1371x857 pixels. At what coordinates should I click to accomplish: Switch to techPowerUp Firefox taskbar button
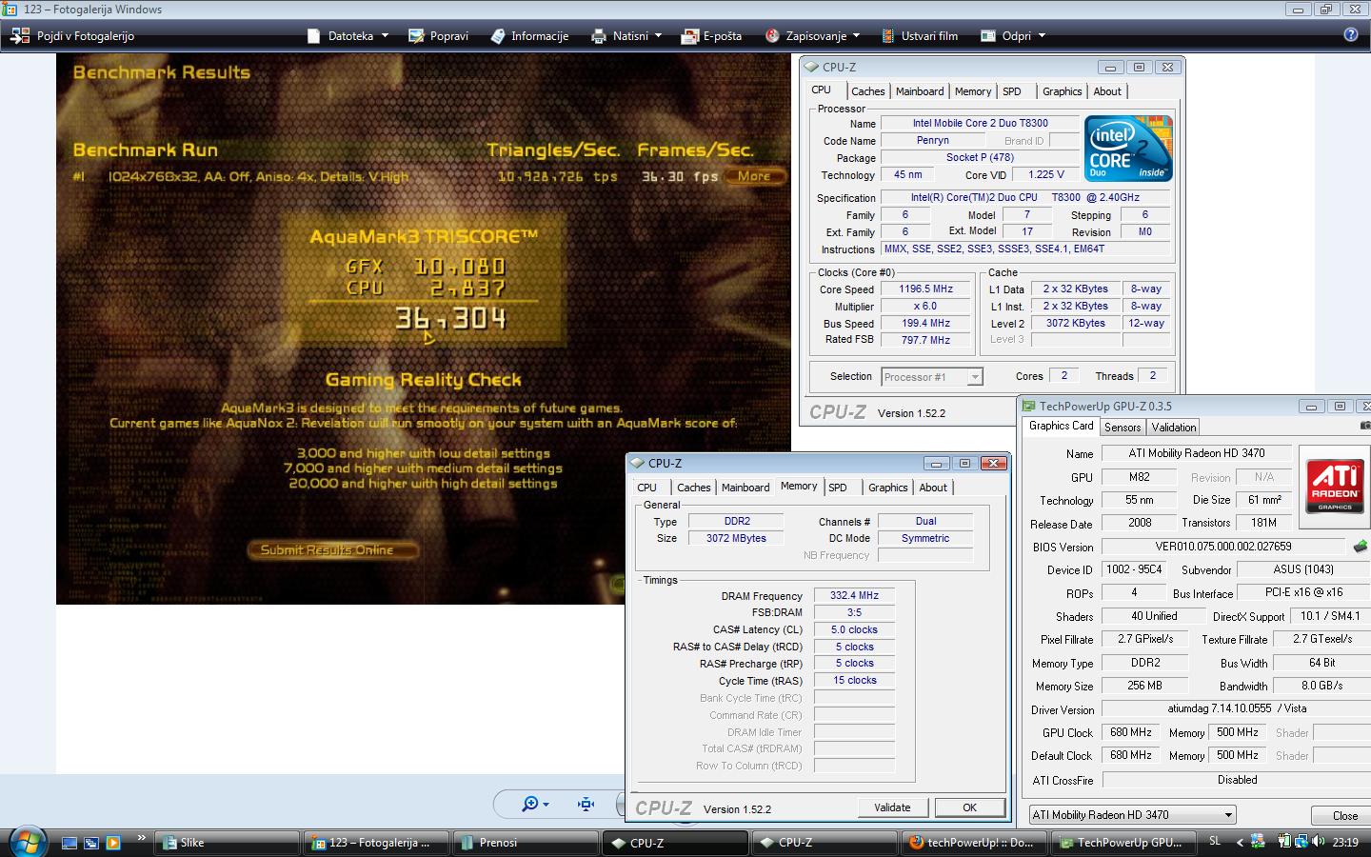(972, 843)
